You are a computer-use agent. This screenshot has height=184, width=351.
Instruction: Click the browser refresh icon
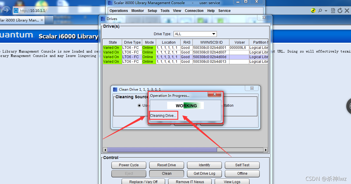pyautogui.click(x=340, y=10)
